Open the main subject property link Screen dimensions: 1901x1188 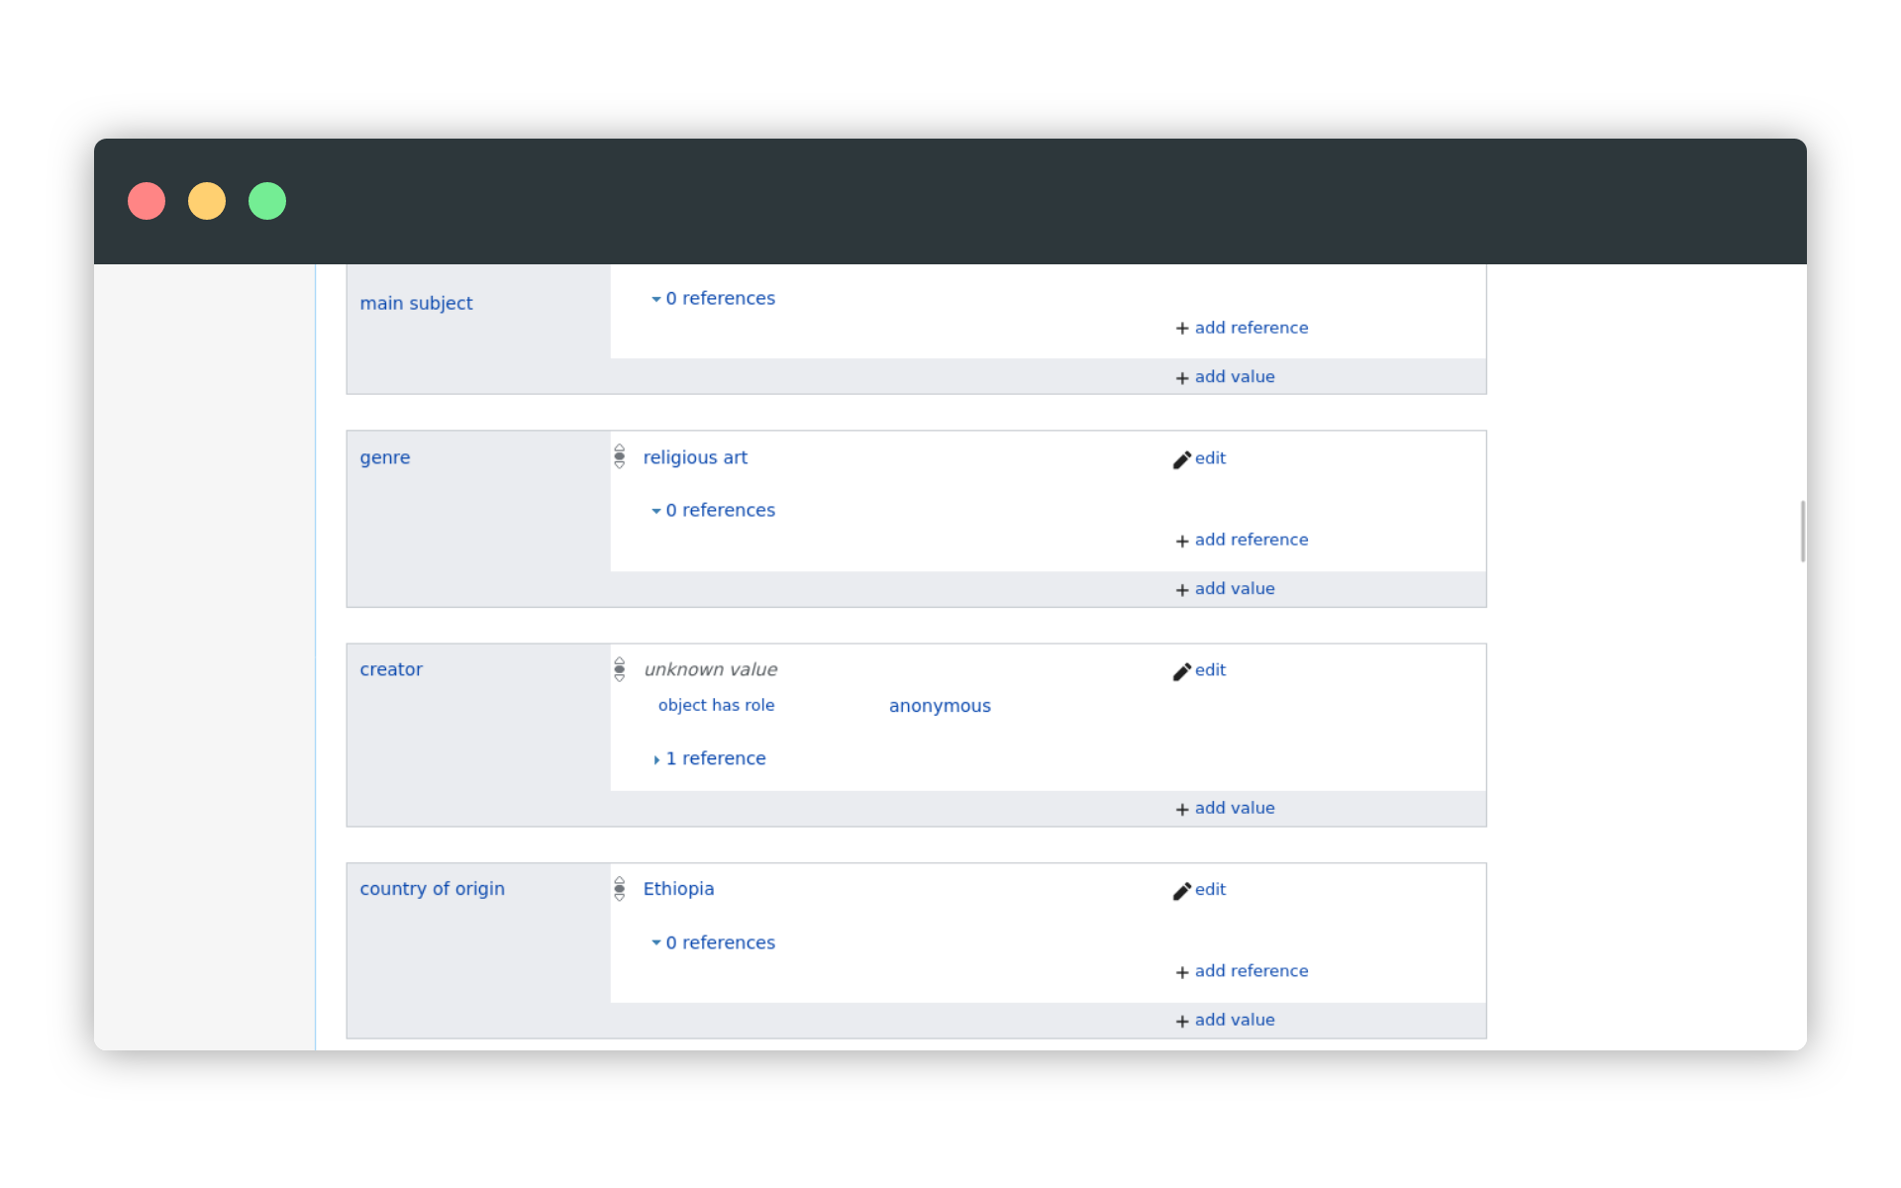416,303
